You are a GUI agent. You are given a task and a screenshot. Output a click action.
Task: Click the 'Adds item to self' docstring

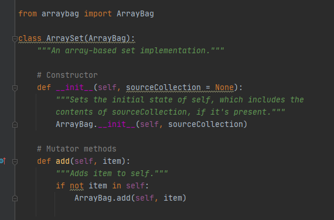pyautogui.click(x=112, y=174)
